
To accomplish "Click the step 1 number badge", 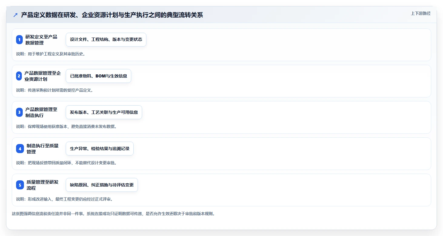I will point(20,40).
